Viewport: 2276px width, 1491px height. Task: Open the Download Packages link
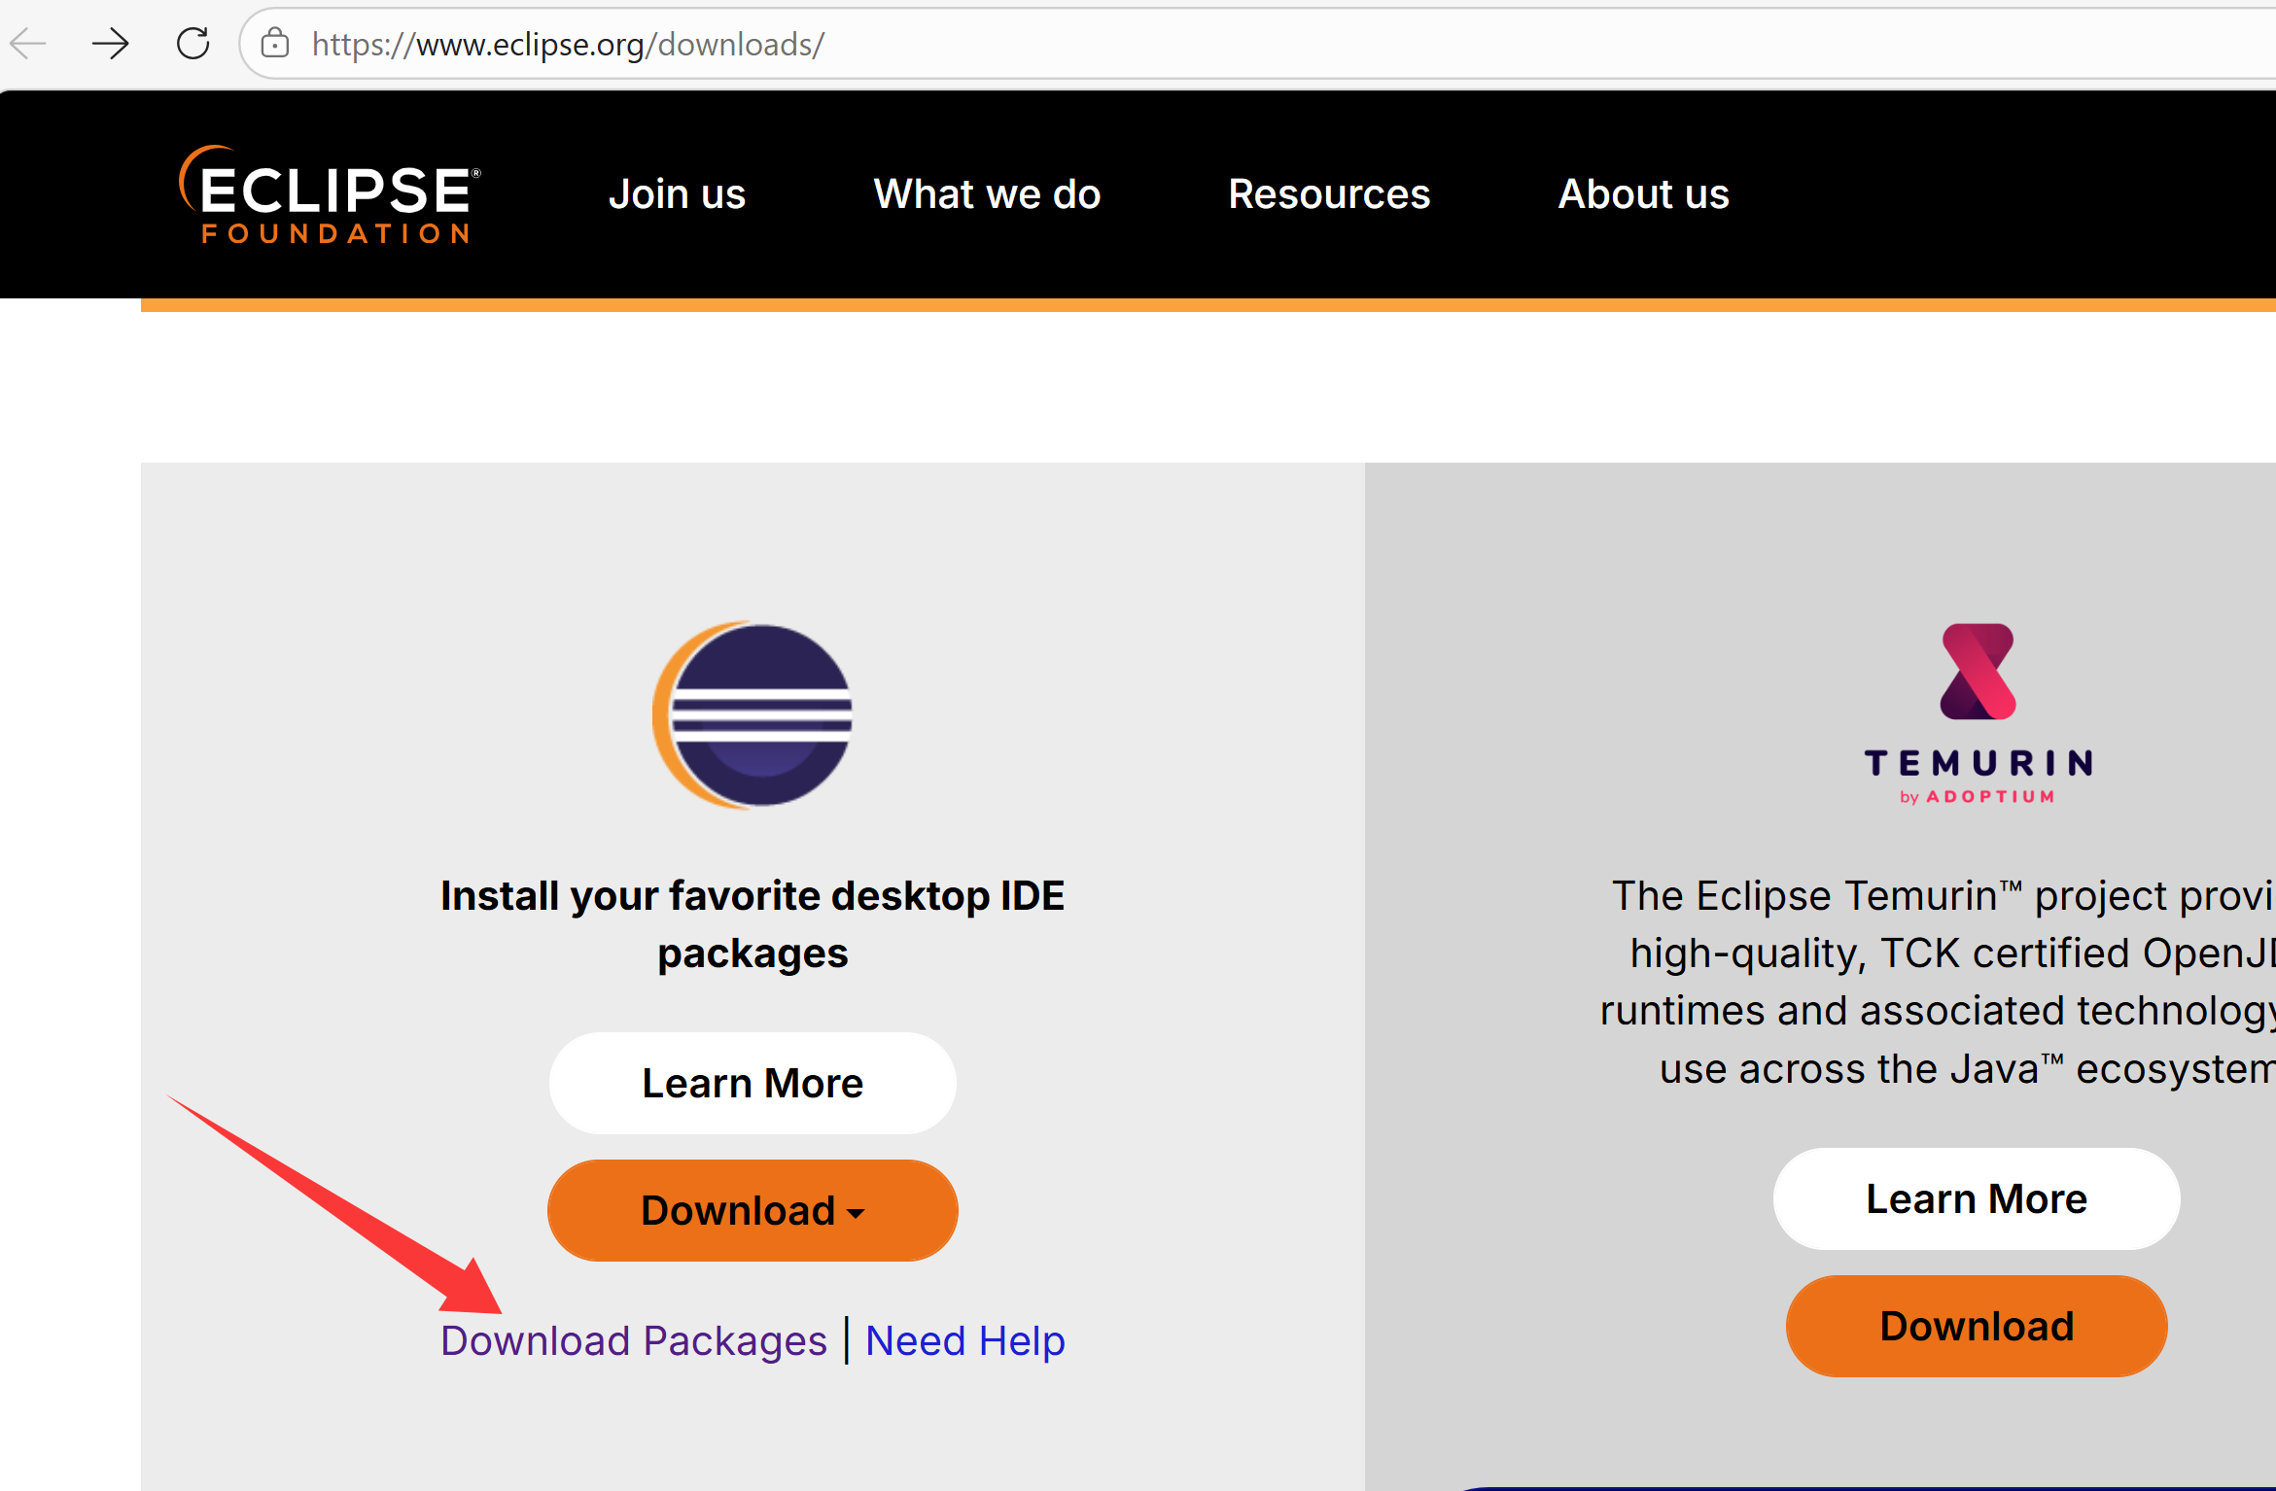tap(634, 1340)
